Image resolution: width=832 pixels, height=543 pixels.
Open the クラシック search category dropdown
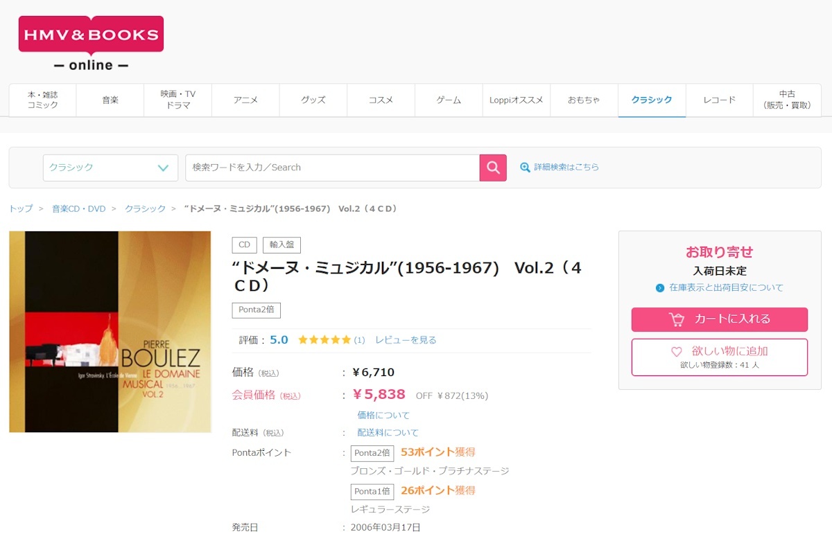(110, 168)
